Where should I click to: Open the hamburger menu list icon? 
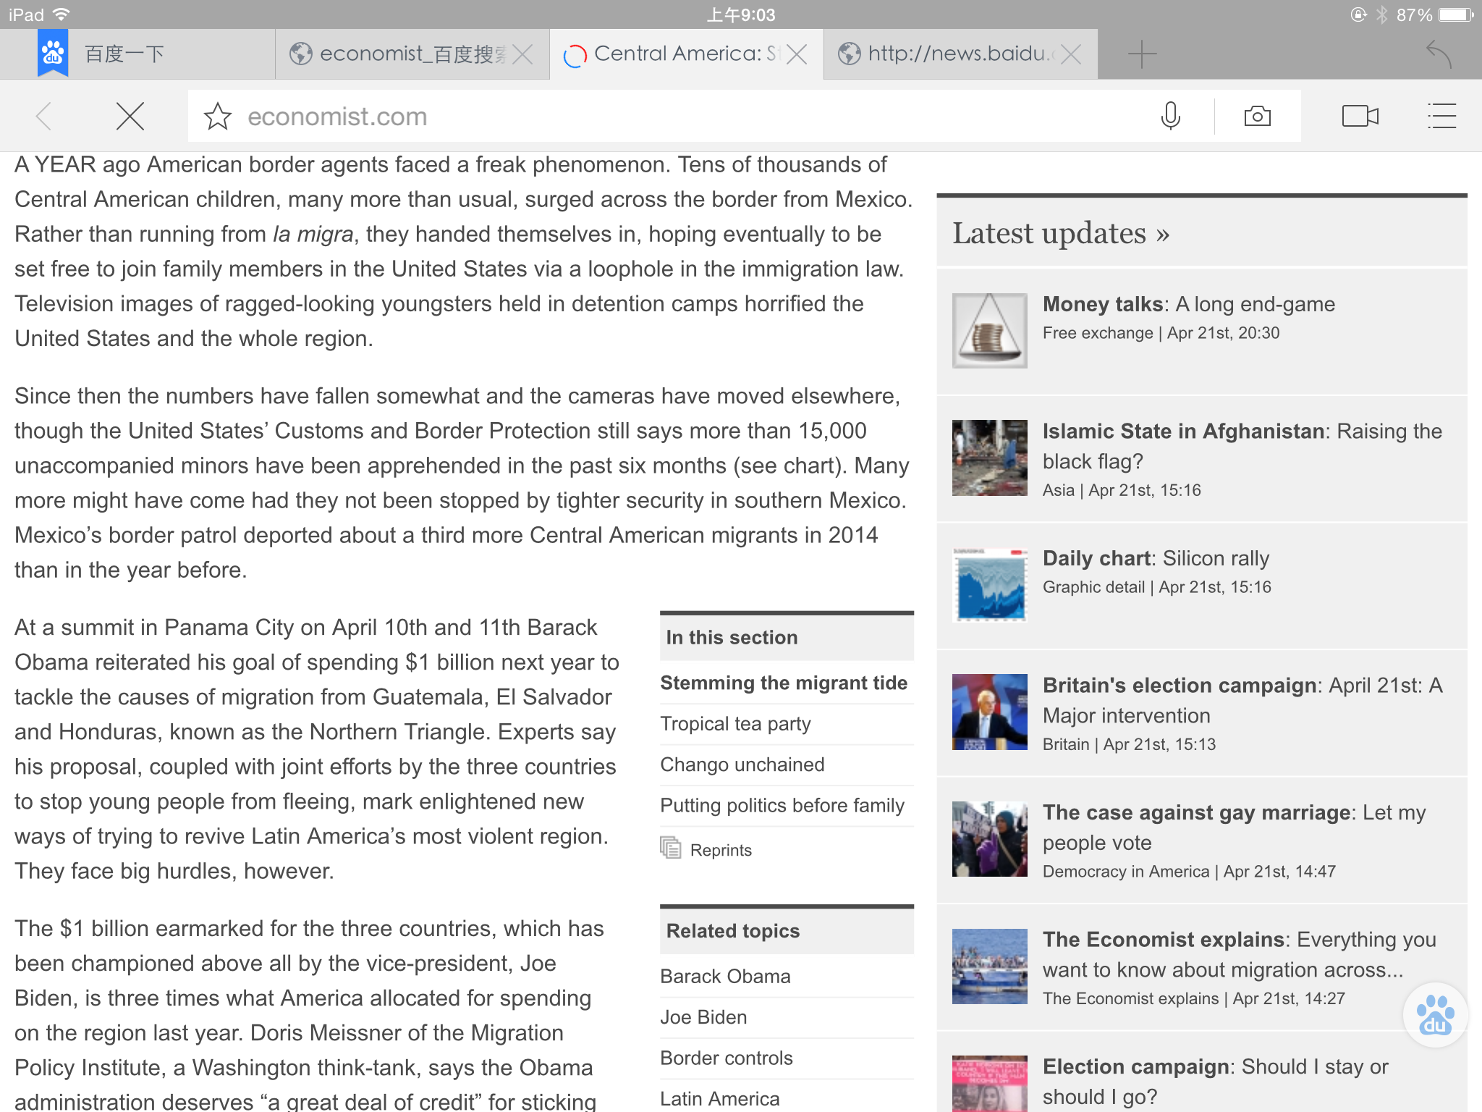point(1441,116)
